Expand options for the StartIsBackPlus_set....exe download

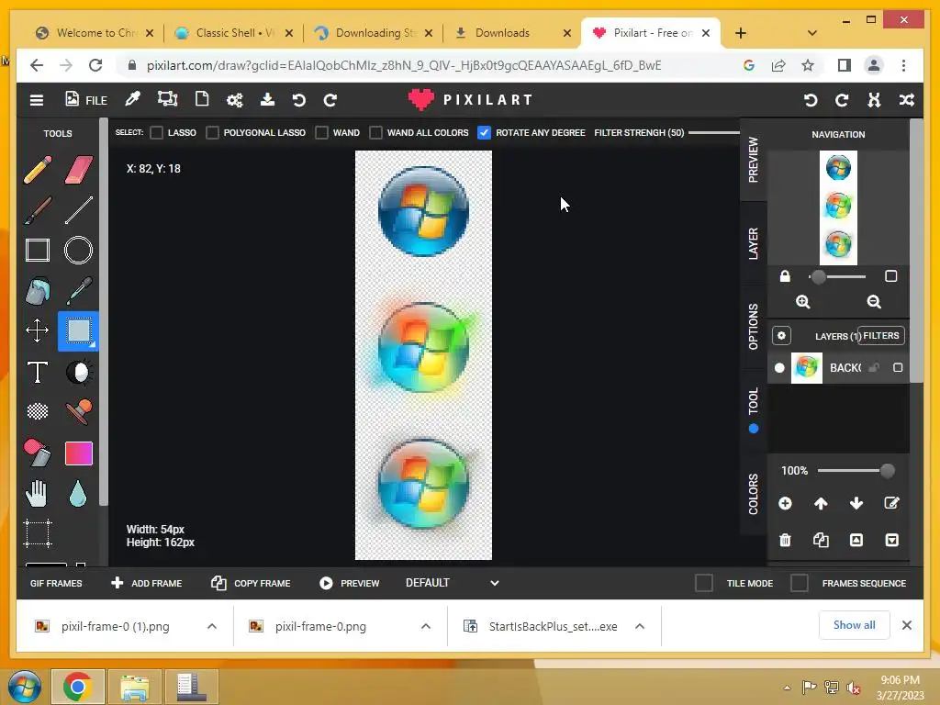tap(640, 626)
